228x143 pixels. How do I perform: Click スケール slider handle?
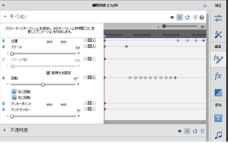pyautogui.click(x=12, y=54)
